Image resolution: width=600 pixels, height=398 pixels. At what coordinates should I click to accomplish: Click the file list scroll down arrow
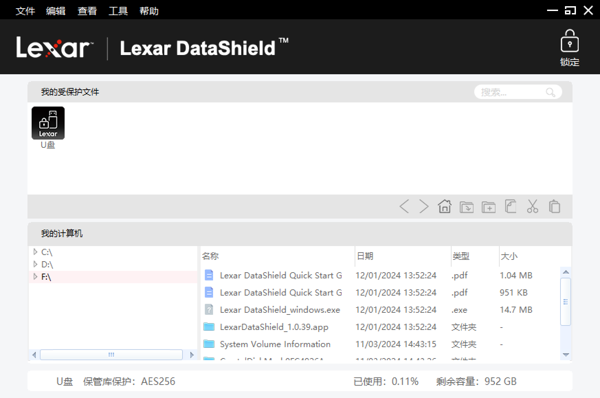click(566, 355)
